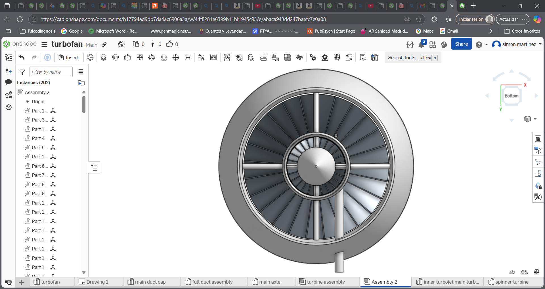
Task: Select the Gear relation tool
Action: pyautogui.click(x=313, y=58)
